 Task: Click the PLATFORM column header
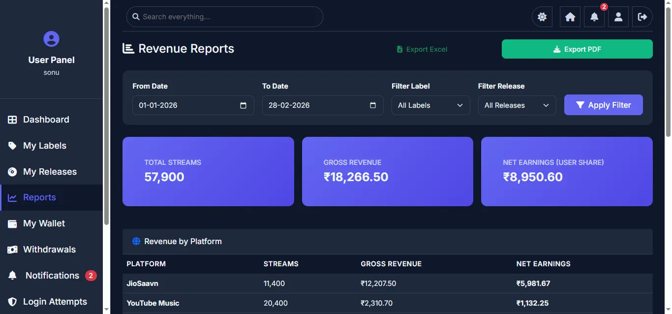click(146, 264)
